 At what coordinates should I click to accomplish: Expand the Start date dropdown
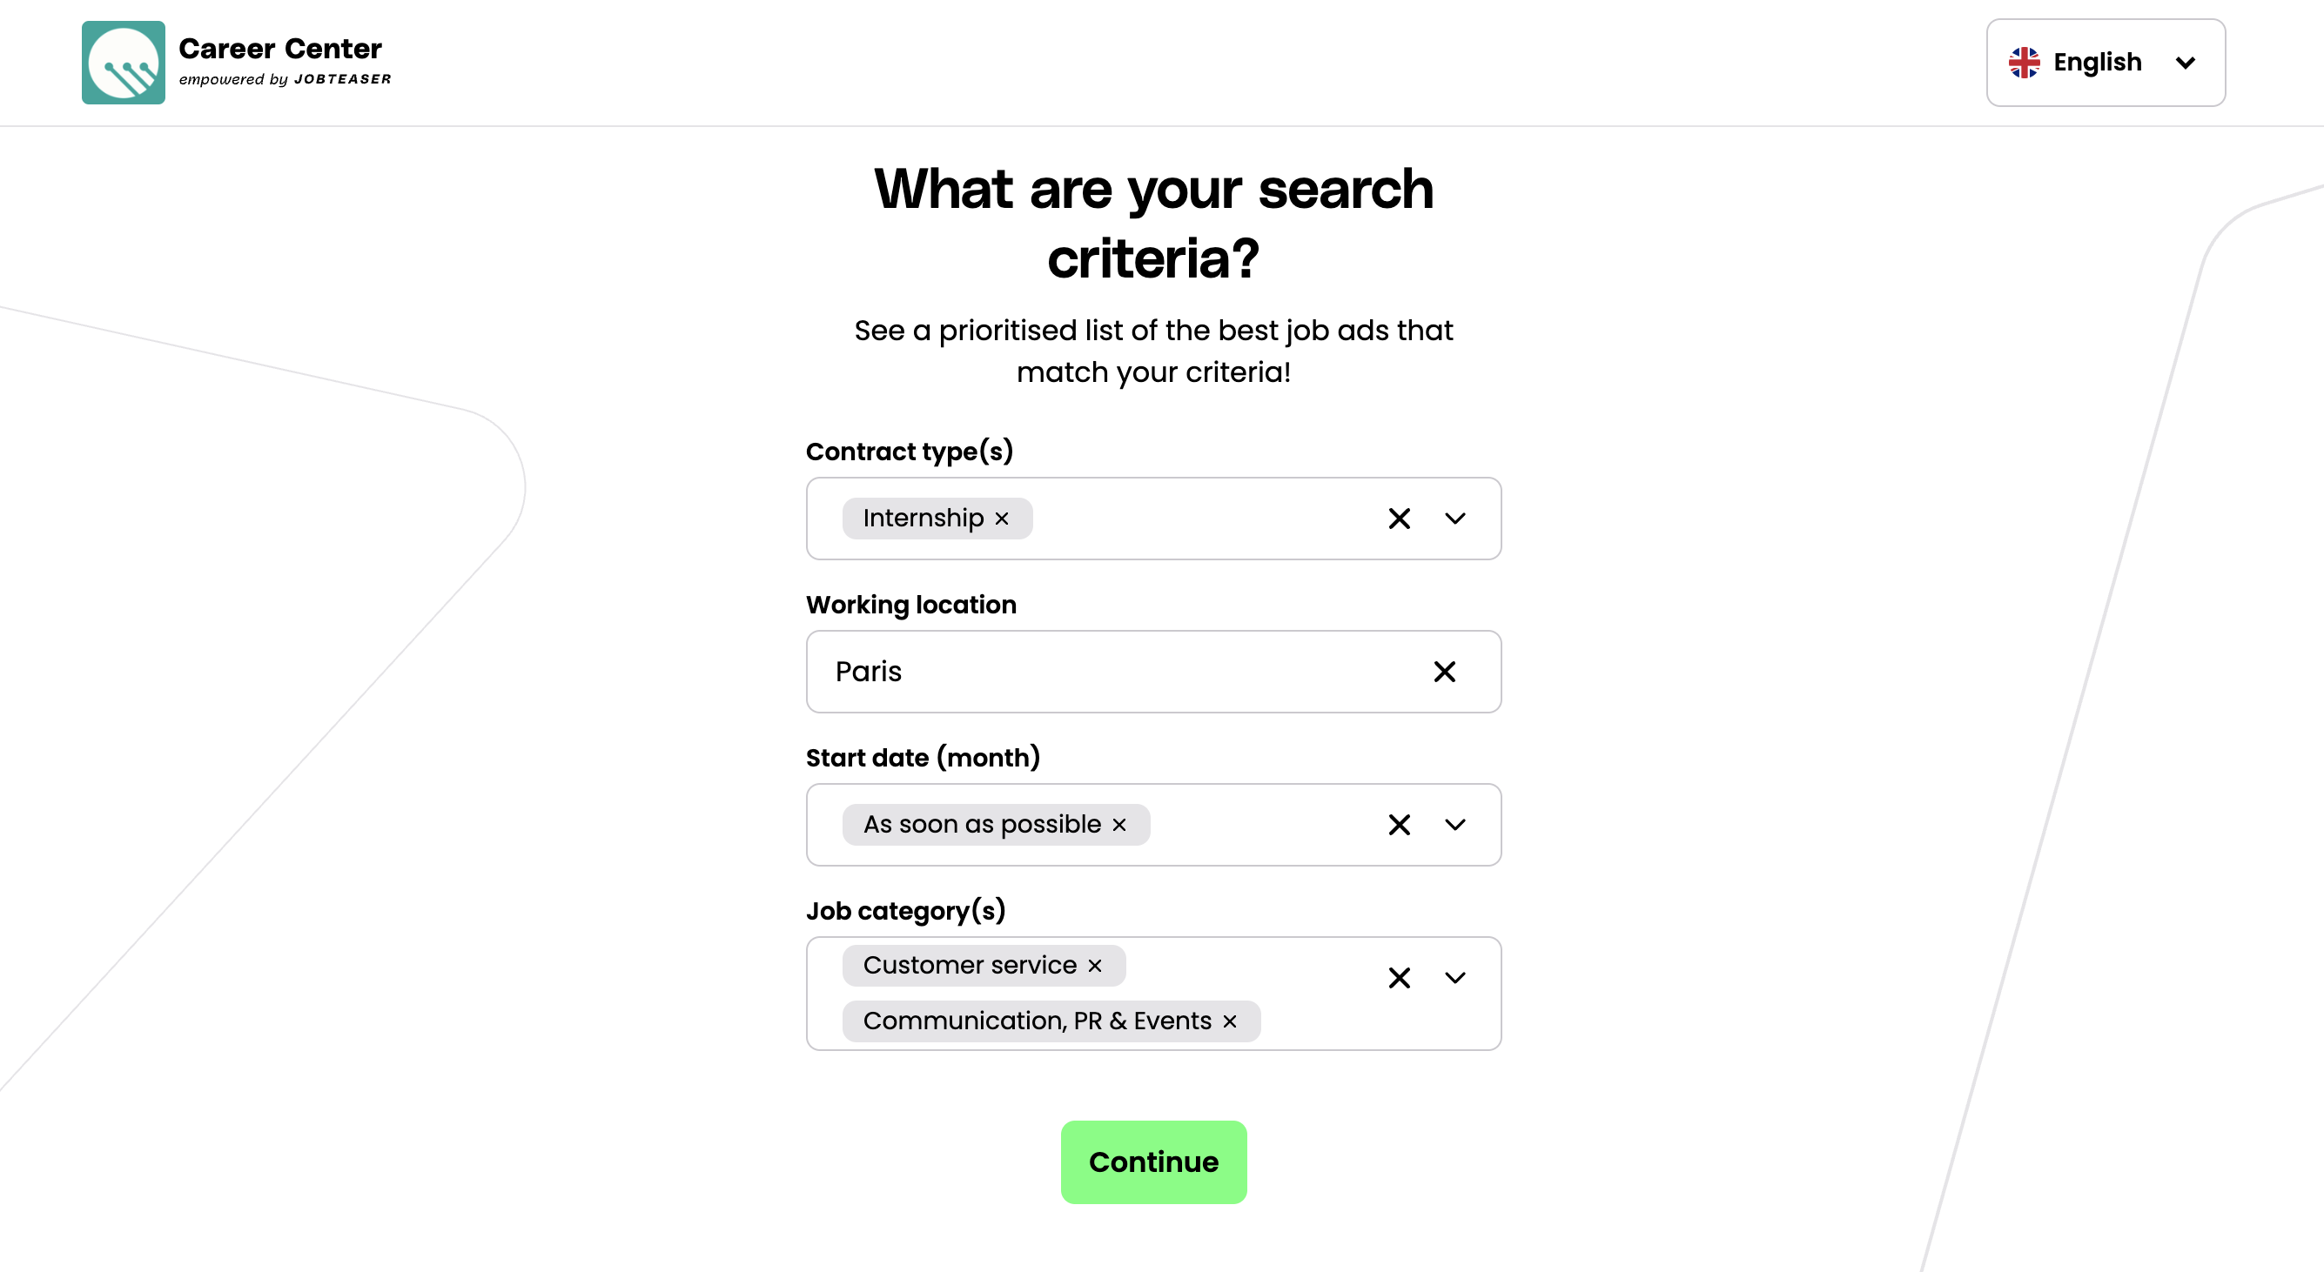tap(1454, 825)
